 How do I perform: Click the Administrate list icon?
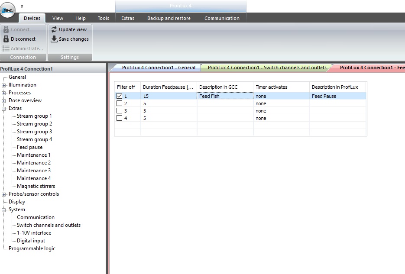pos(6,48)
